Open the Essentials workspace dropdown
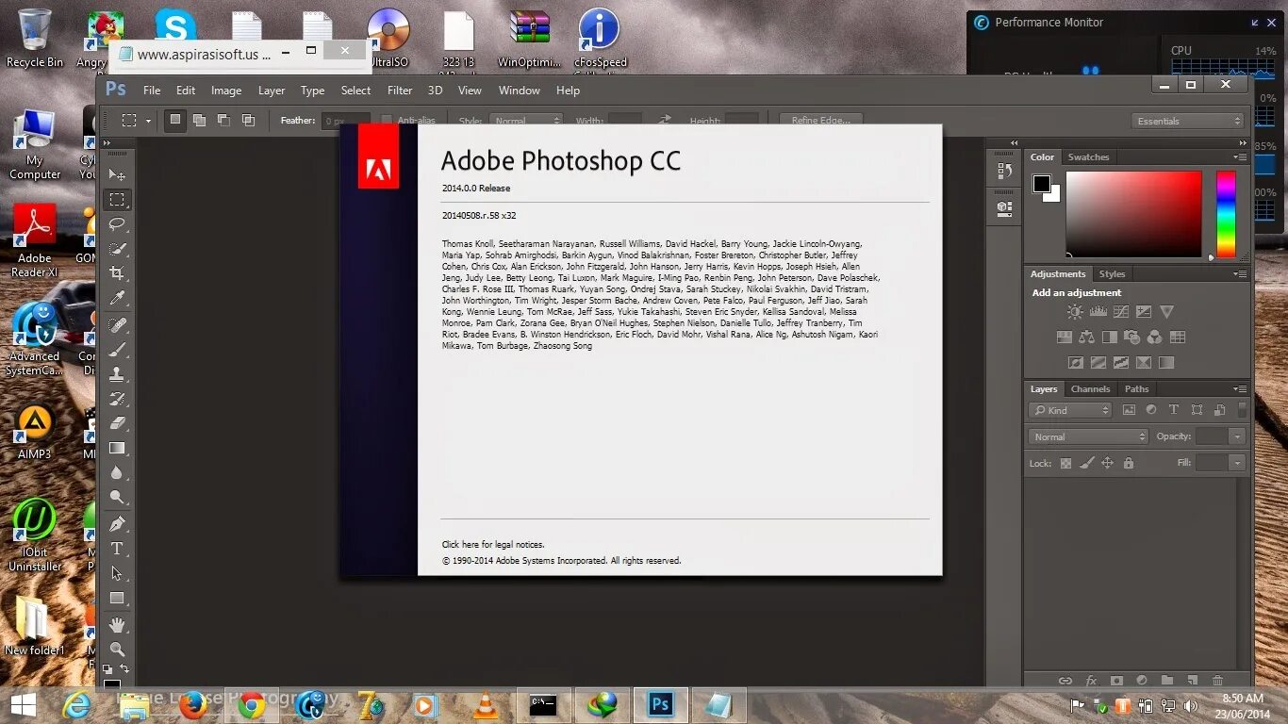This screenshot has height=724, width=1288. [x=1188, y=121]
